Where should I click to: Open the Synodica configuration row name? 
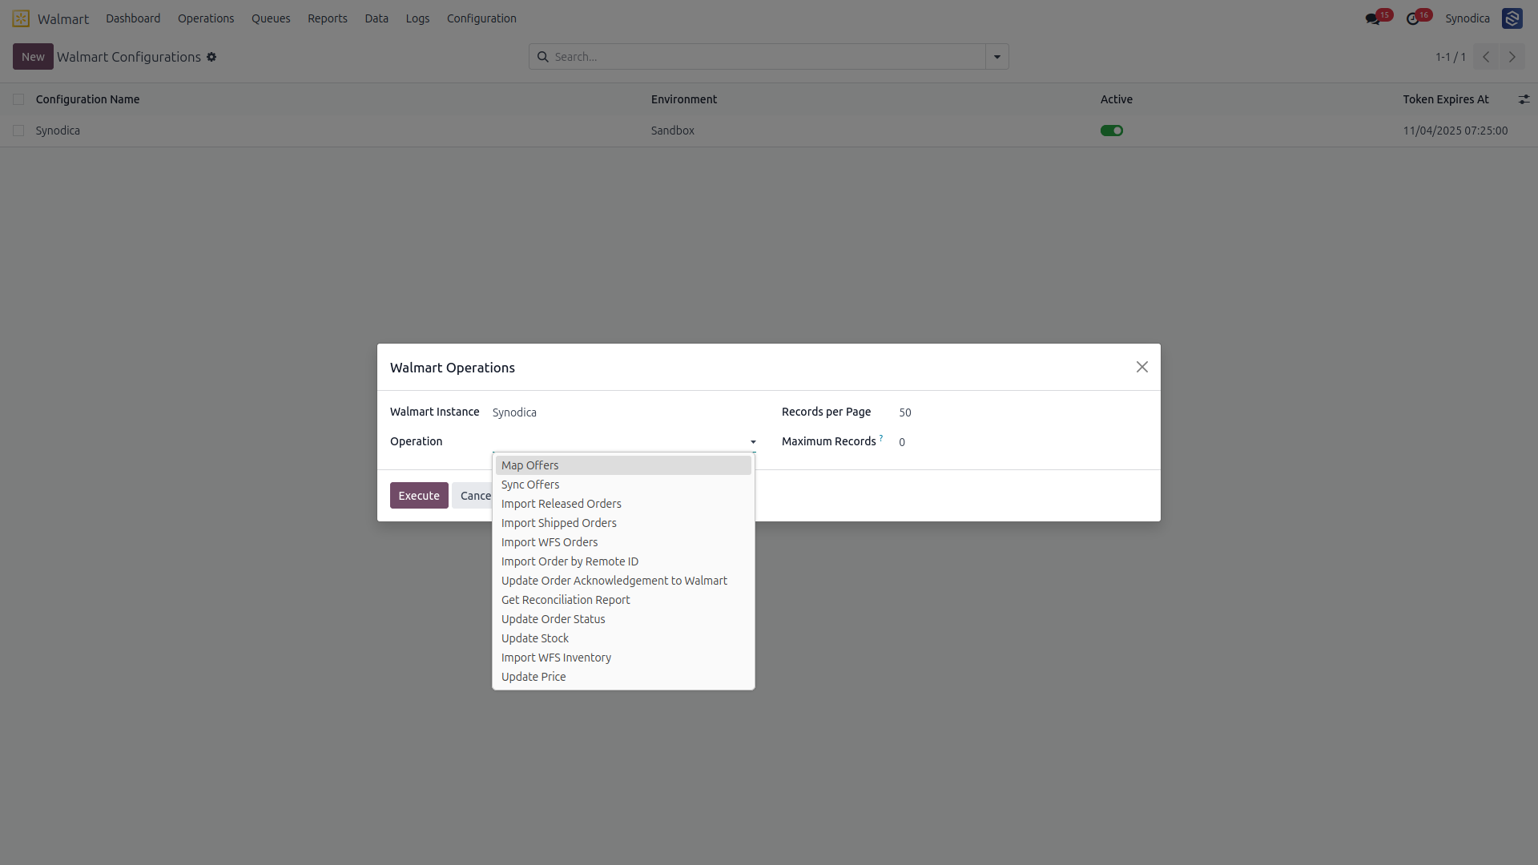(x=58, y=131)
